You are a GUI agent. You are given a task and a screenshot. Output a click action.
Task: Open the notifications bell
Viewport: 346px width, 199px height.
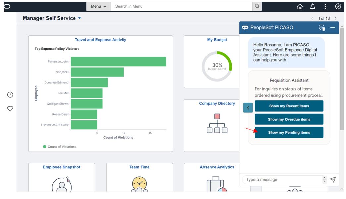tap(313, 6)
